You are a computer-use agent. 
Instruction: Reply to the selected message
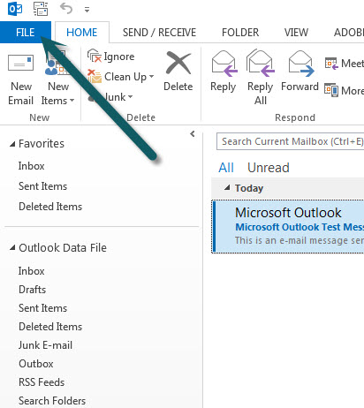coord(224,72)
